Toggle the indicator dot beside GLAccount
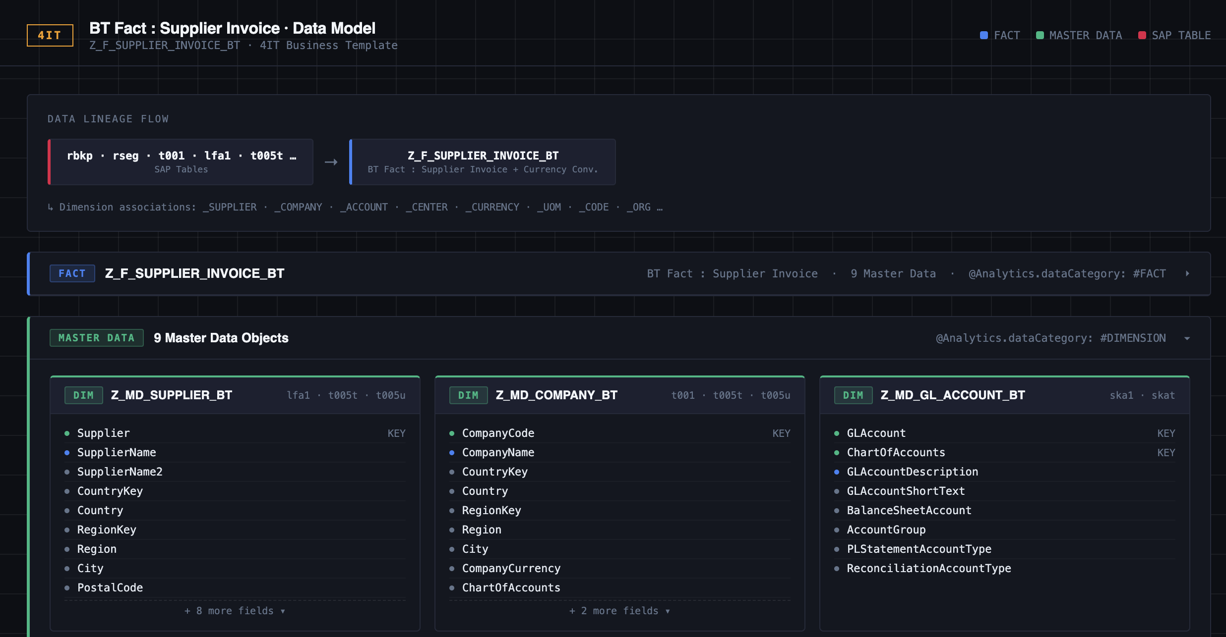This screenshot has height=637, width=1226. point(837,433)
